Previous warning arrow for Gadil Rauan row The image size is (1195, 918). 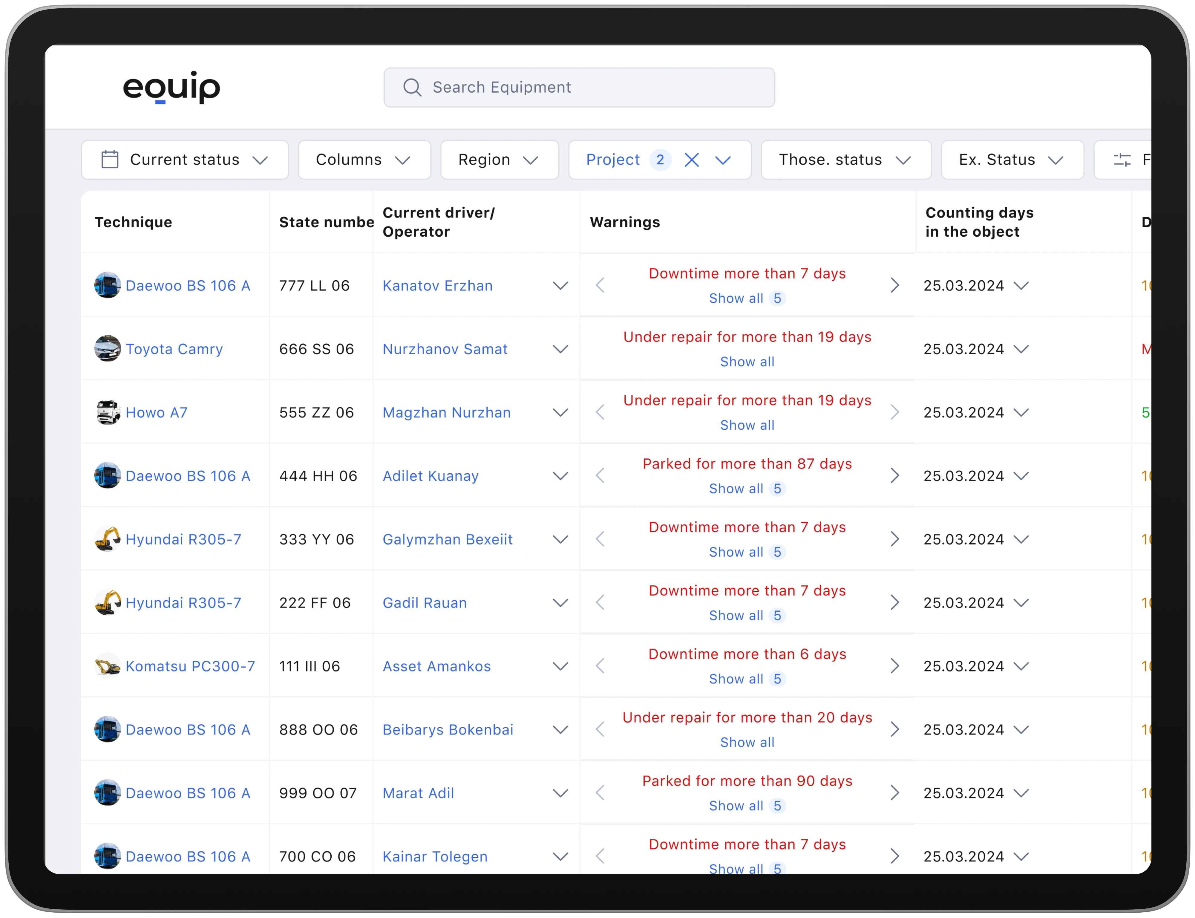(600, 602)
